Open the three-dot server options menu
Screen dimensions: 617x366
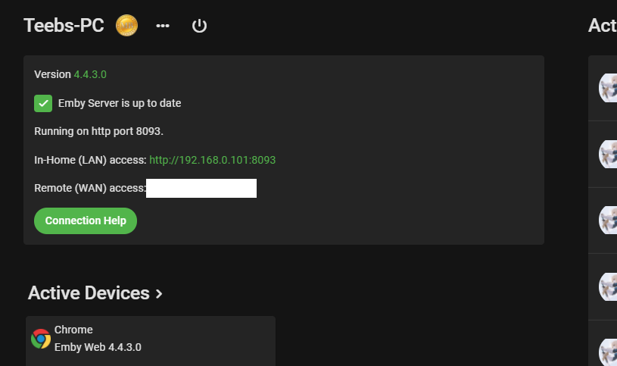[x=163, y=26]
